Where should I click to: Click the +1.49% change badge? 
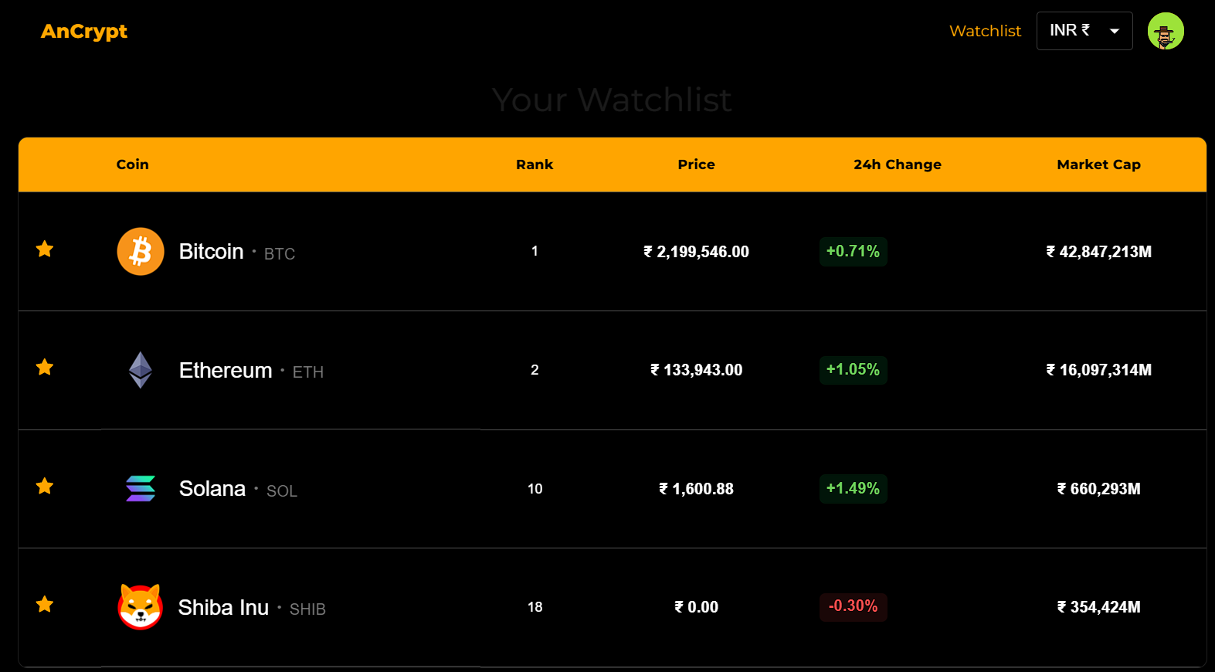point(853,488)
